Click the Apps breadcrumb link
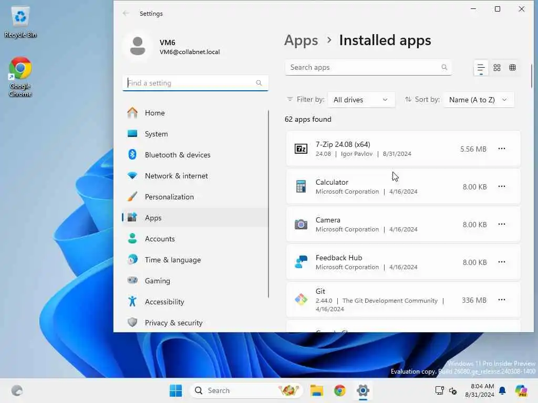 point(301,40)
